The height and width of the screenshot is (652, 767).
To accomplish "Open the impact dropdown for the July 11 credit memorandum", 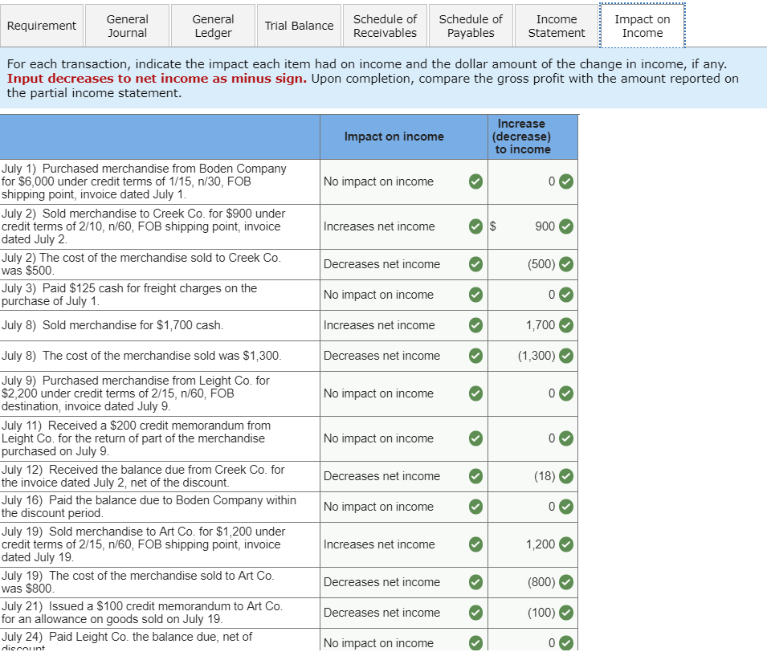I will pyautogui.click(x=394, y=438).
